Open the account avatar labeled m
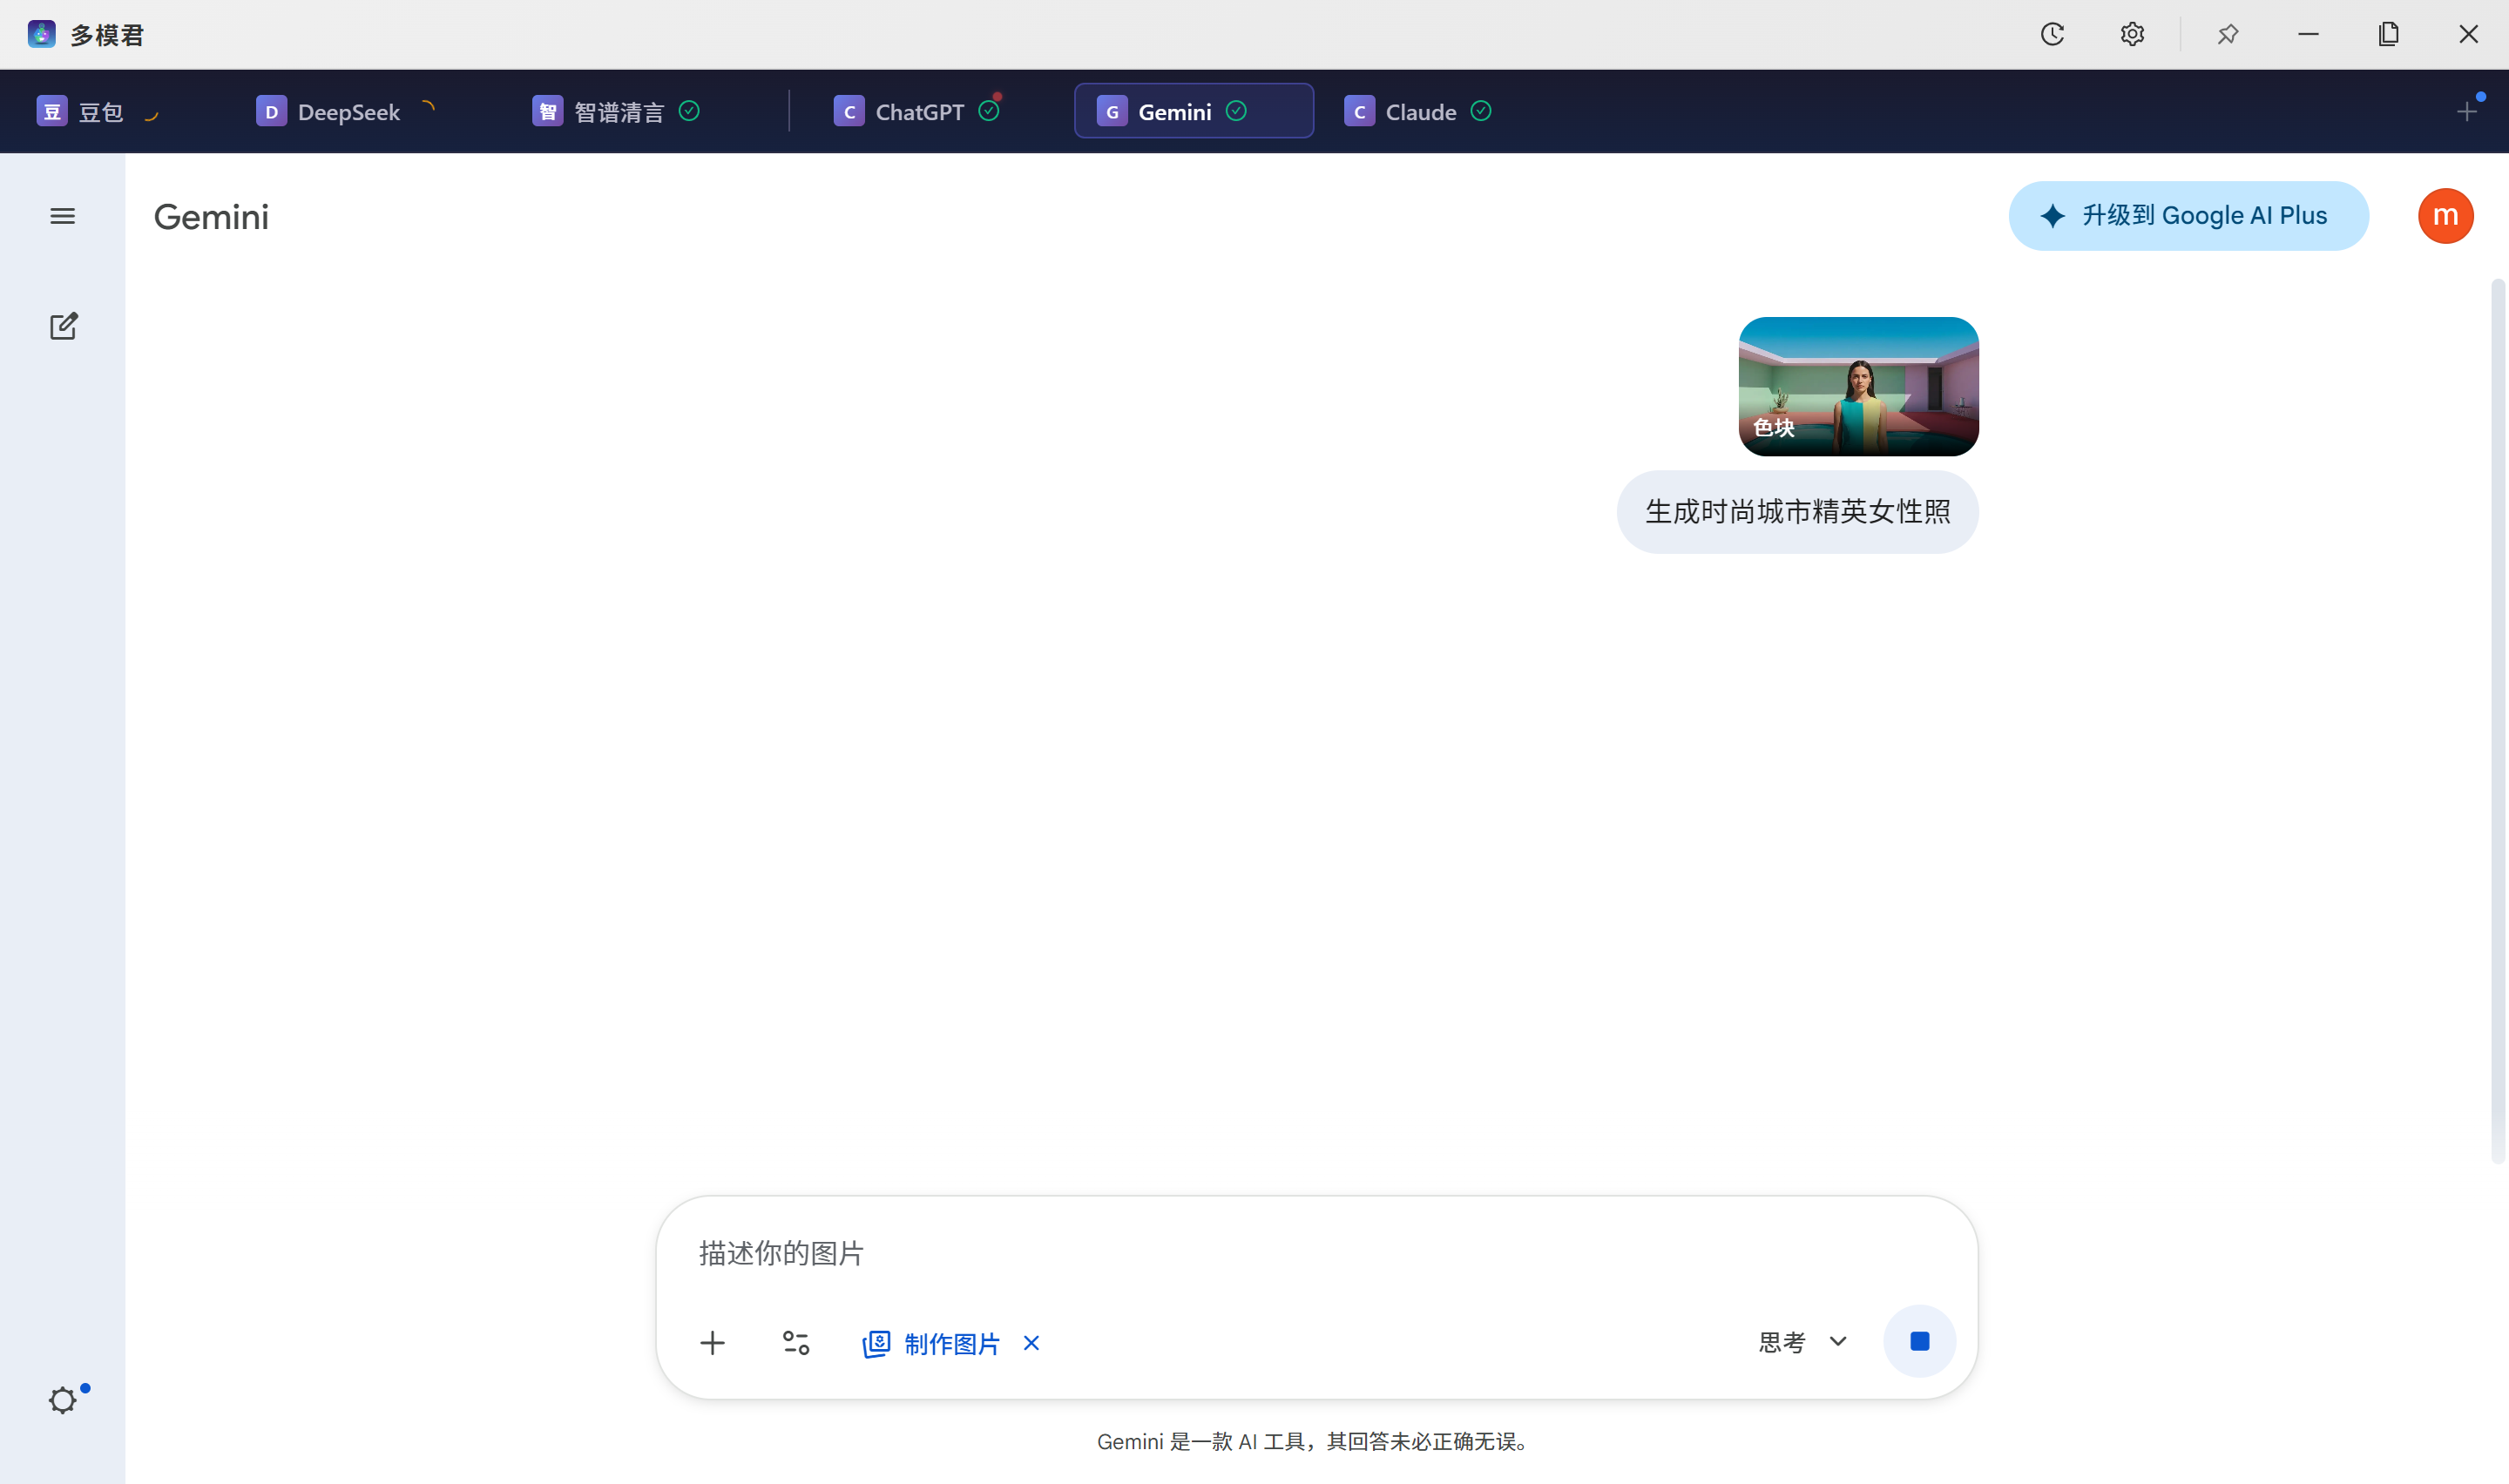The width and height of the screenshot is (2509, 1484). 2445,216
